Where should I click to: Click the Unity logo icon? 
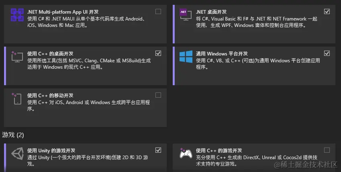(x=17, y=154)
